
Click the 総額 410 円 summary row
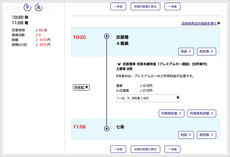[31, 40]
